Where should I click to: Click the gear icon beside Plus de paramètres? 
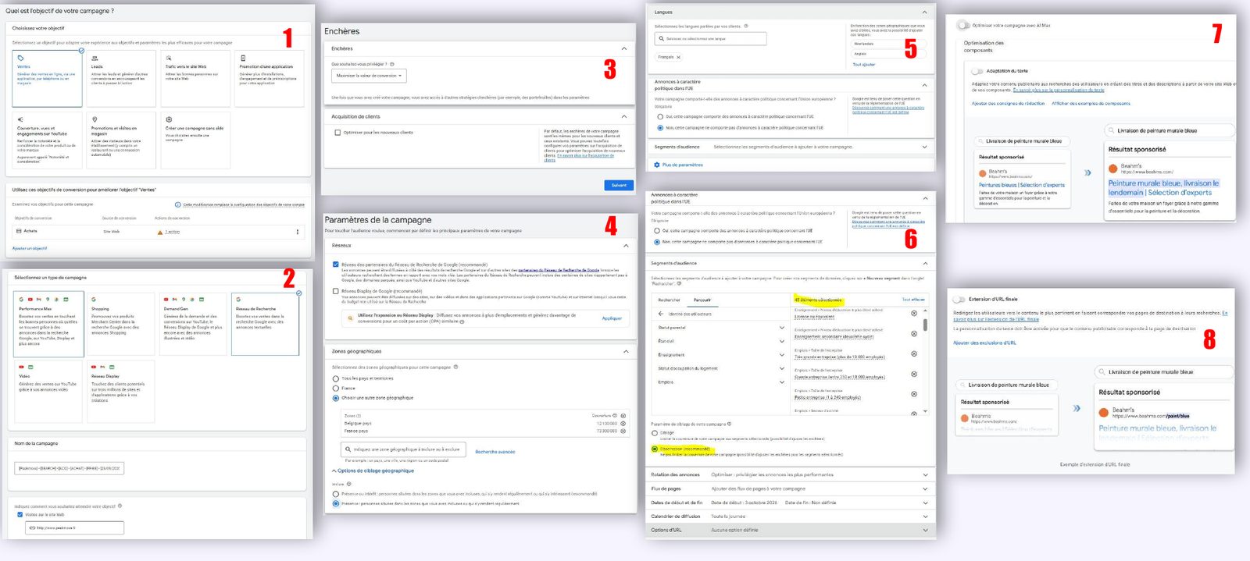(657, 165)
